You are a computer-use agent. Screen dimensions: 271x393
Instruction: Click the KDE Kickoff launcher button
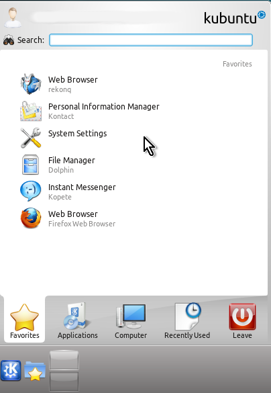pyautogui.click(x=11, y=370)
